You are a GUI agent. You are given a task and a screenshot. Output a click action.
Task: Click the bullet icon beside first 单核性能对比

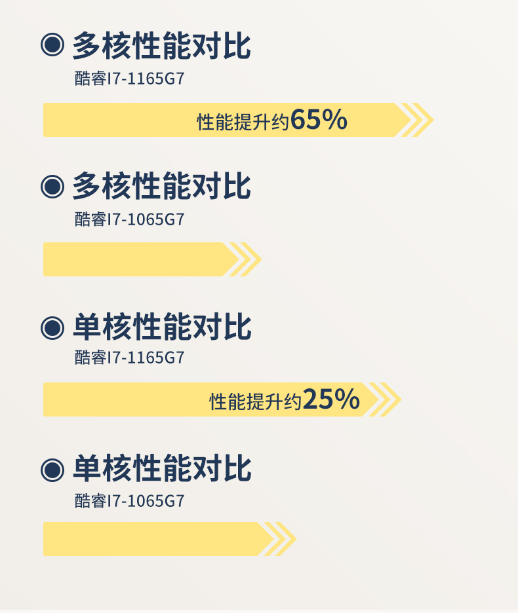[52, 327]
